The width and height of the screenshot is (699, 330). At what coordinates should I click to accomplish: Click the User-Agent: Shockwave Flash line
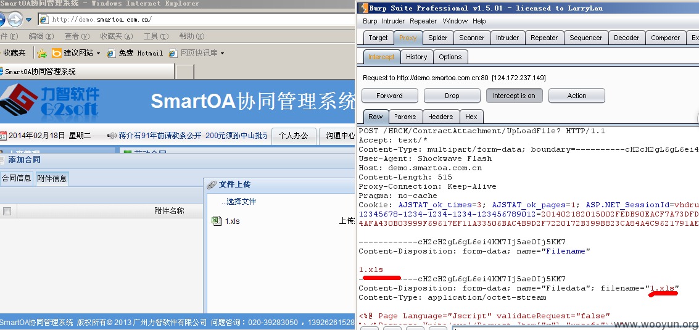pyautogui.click(x=425, y=159)
